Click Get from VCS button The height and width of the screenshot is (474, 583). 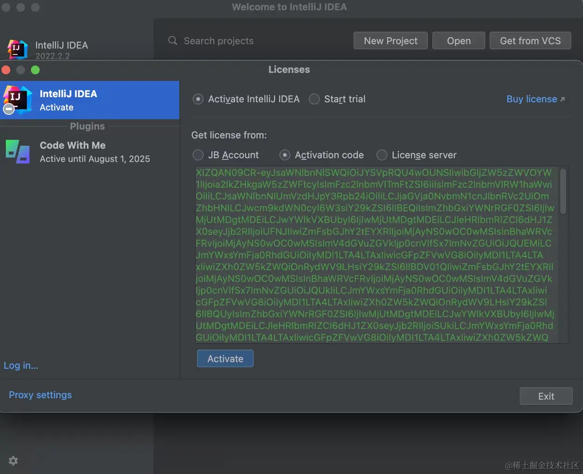[x=530, y=40]
